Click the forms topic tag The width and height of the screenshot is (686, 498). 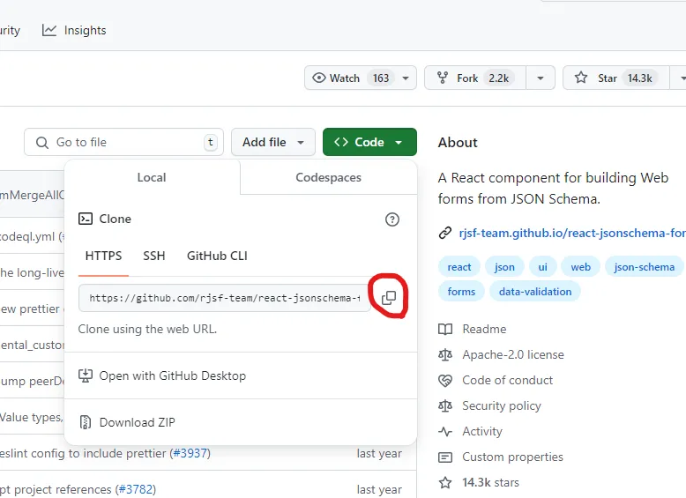pyautogui.click(x=461, y=292)
